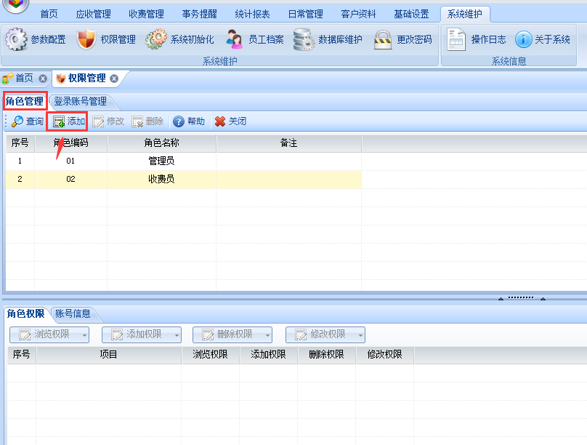Click 添加权限 column header in permissions table

pos(268,354)
